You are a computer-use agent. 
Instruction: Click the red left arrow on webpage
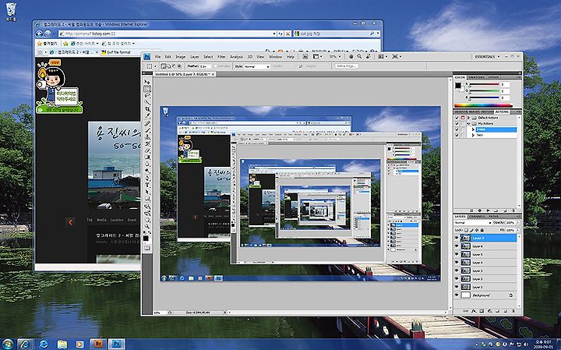click(x=70, y=222)
